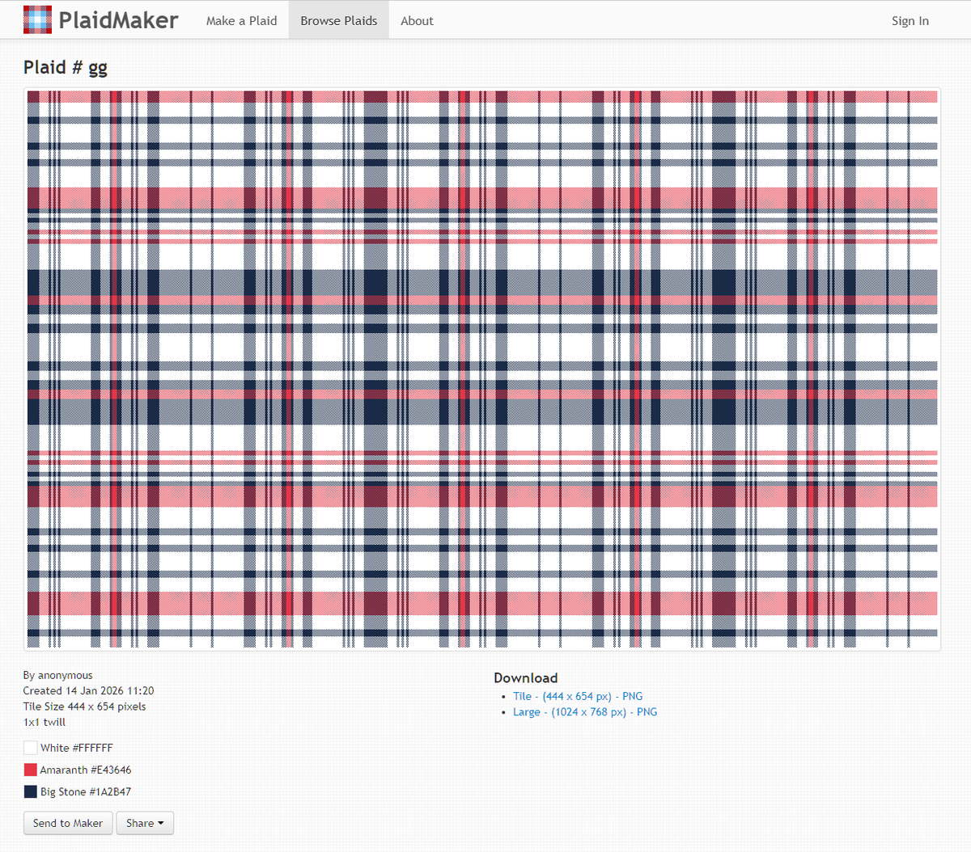Select 'Created 14 Jan 2026 11:20' text
Viewport: 971px width, 852px height.
point(89,690)
